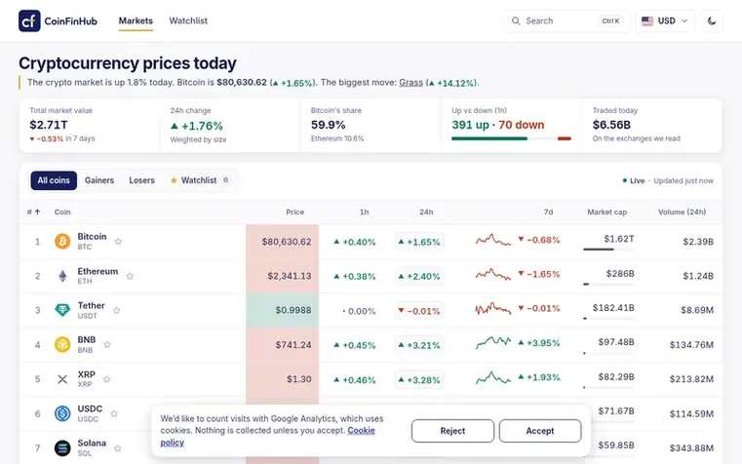Click Bitcoin 24h change +1.65% badge
The image size is (742, 464).
coord(419,242)
